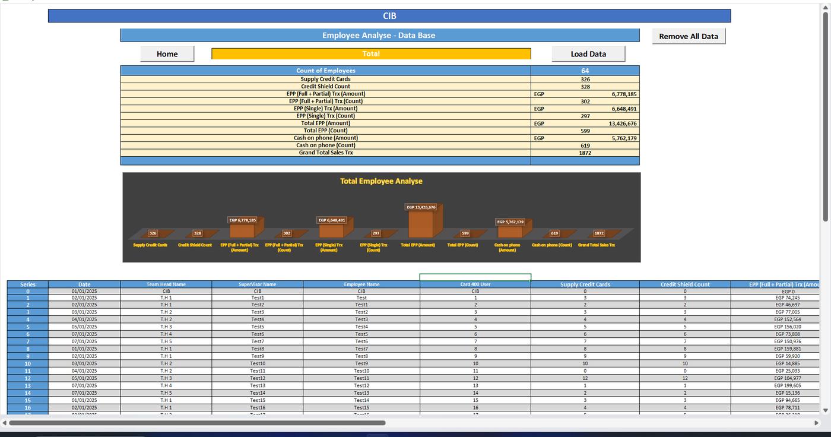
Task: Click the EGP 5,762,179 data label in chart
Action: [x=510, y=222]
